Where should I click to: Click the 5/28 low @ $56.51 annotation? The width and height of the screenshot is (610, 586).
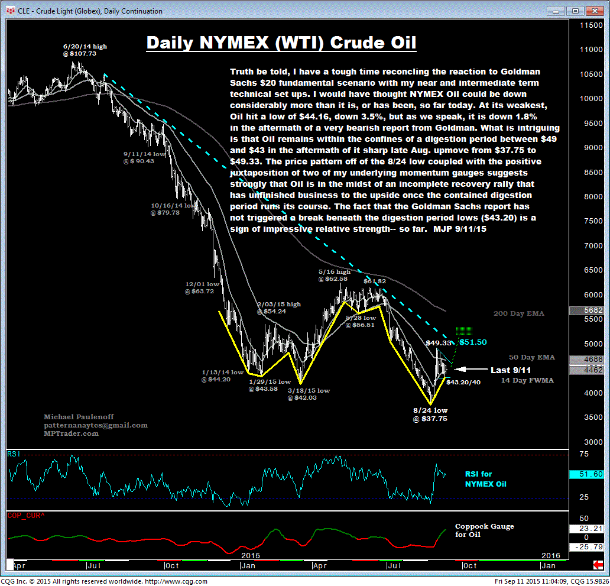pos(361,322)
